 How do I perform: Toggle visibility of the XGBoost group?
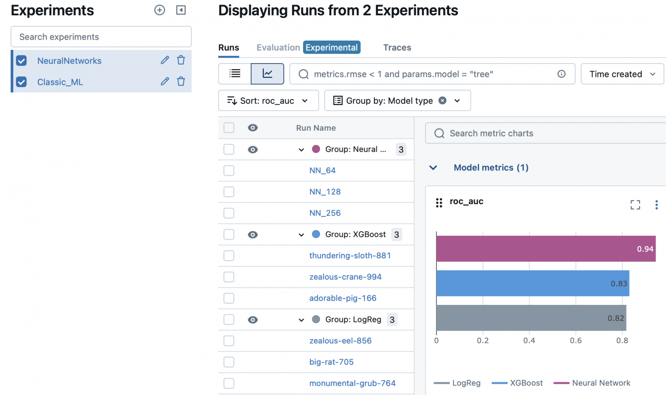(253, 234)
